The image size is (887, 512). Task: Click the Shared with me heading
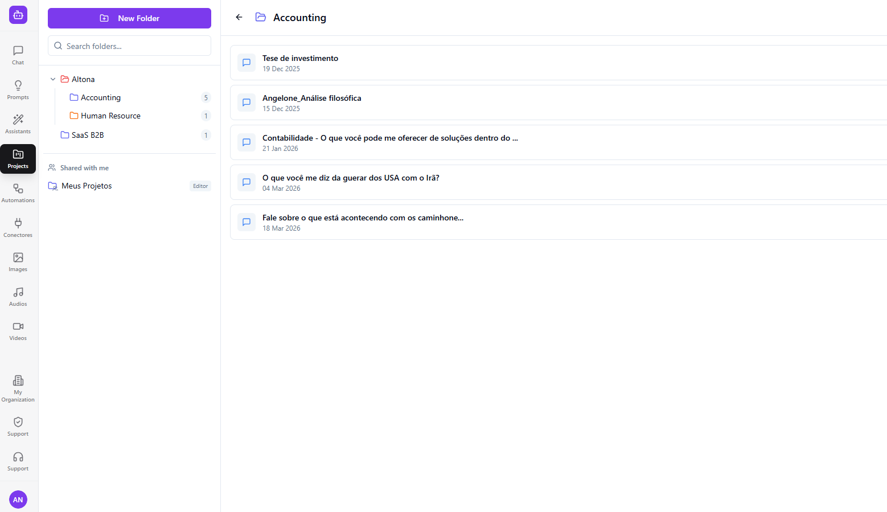click(x=84, y=168)
